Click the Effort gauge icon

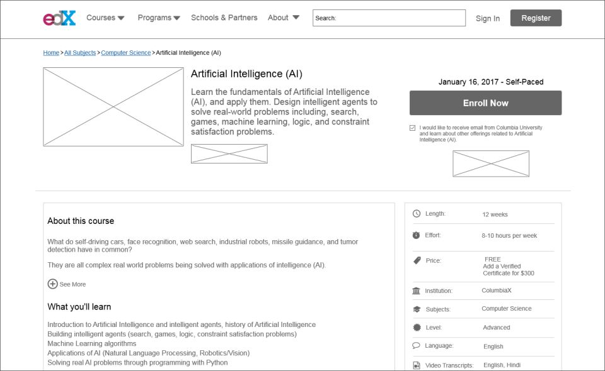(416, 235)
